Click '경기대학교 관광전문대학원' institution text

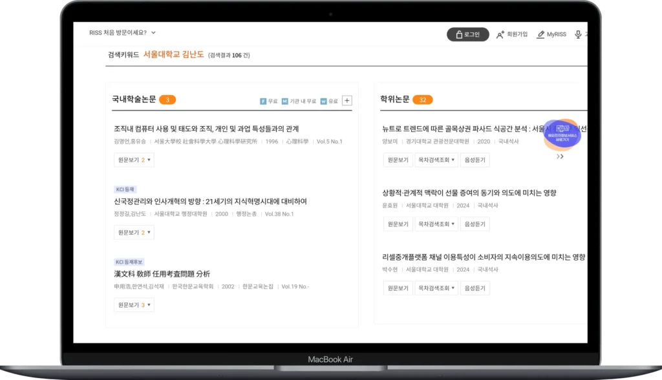(438, 142)
